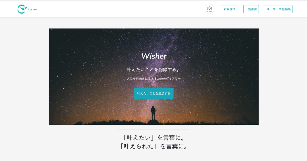Open the 新規作成 page
This screenshot has width=307, height=161.
(229, 9)
